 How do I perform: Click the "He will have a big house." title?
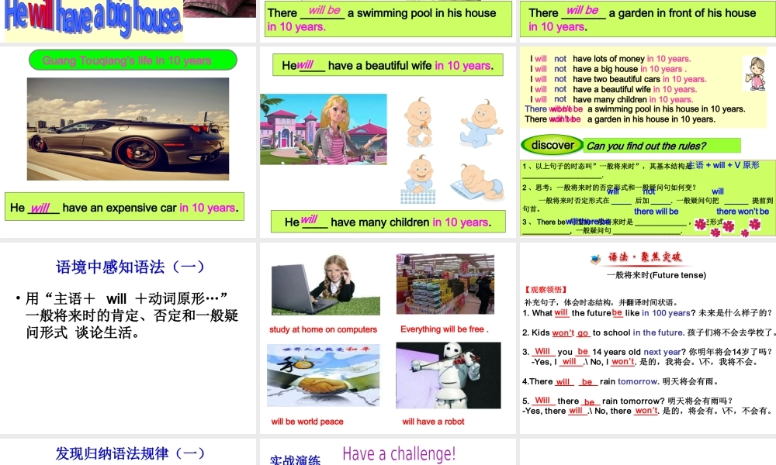pos(93,19)
